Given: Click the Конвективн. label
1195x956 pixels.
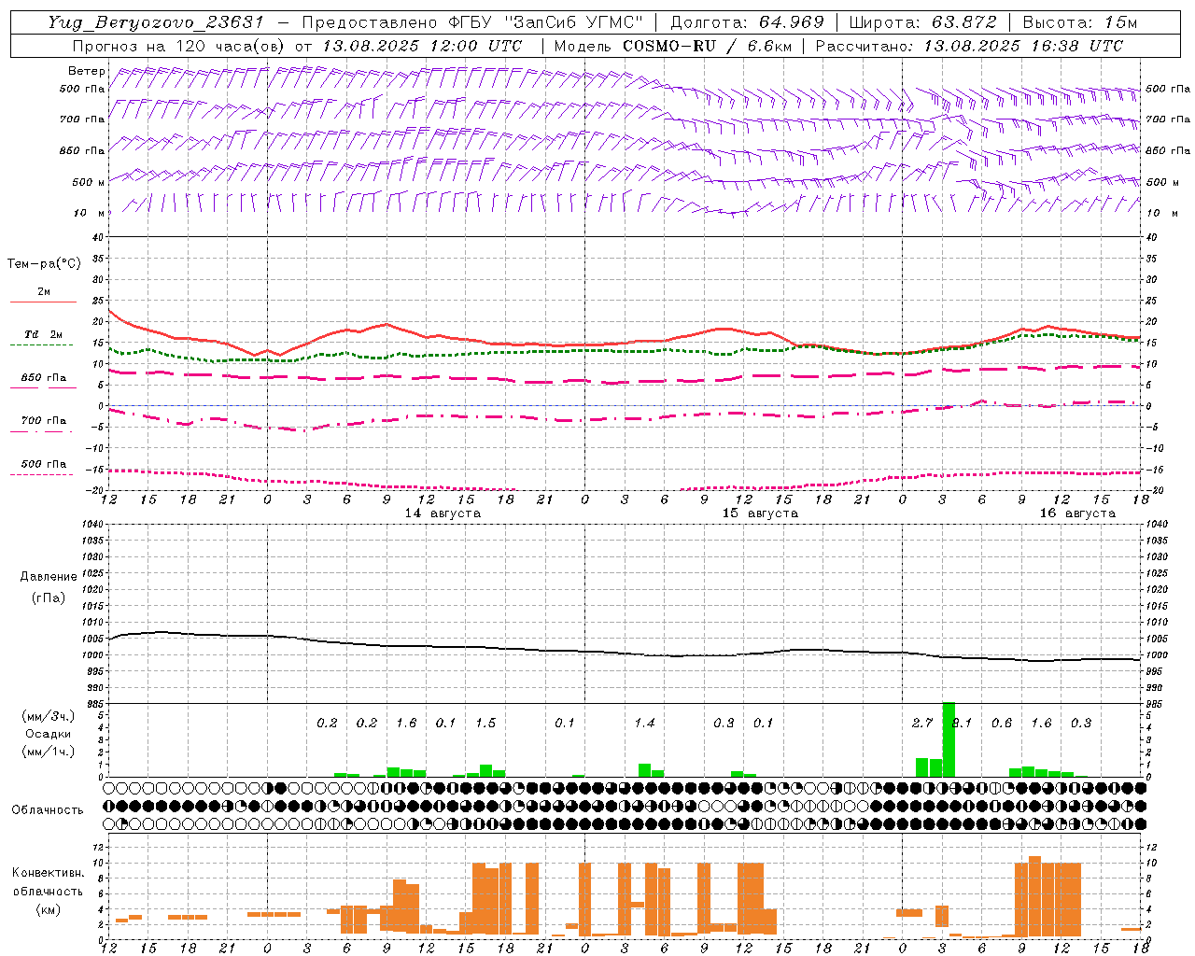Looking at the screenshot, I should click(x=49, y=873).
